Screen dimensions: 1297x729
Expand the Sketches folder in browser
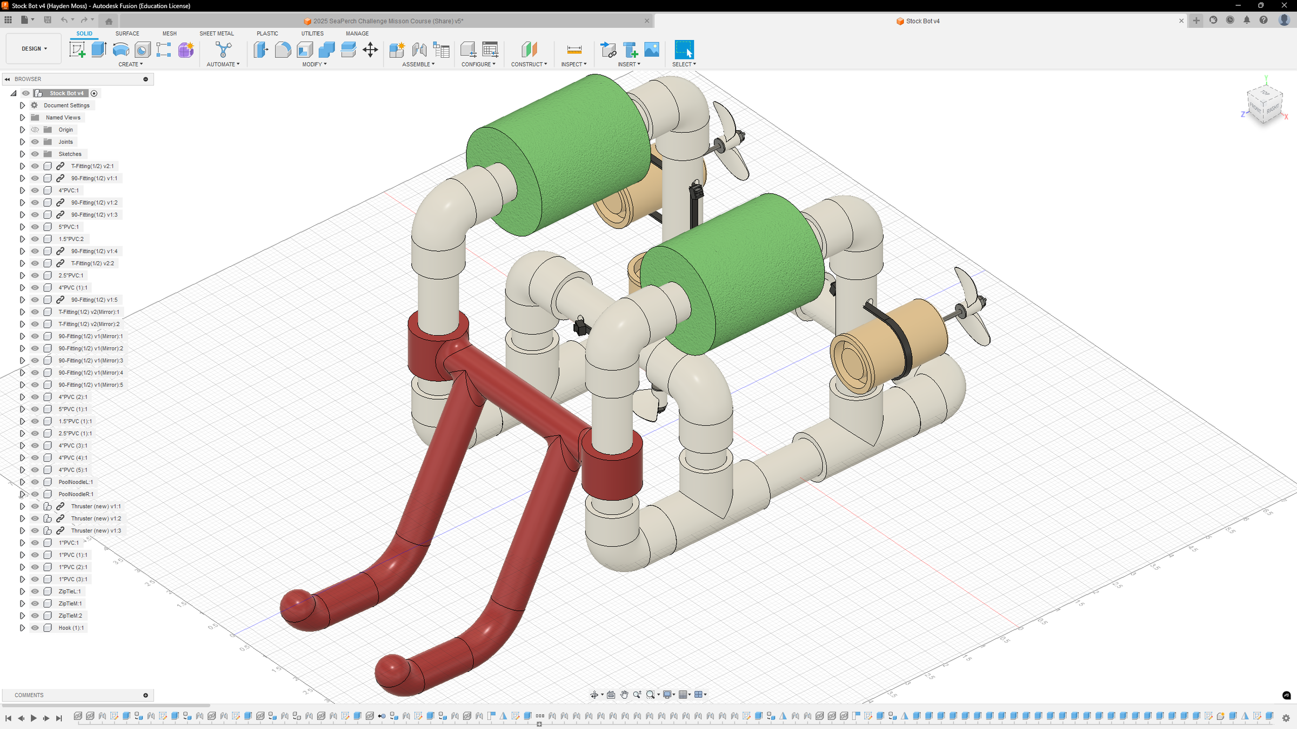point(22,154)
